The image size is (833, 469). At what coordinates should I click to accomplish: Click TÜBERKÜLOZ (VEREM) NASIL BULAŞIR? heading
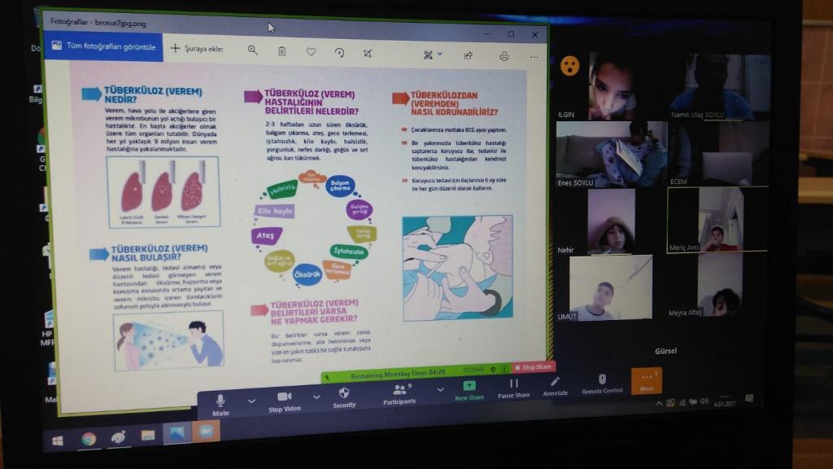[x=159, y=252]
